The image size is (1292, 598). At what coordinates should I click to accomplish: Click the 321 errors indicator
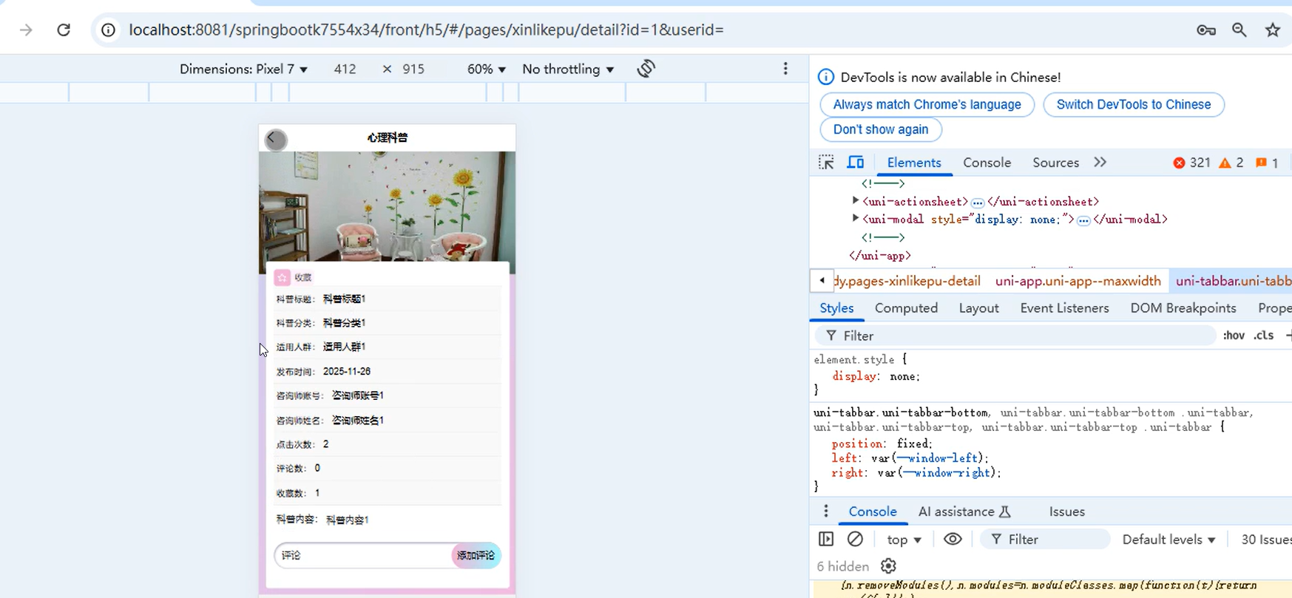point(1191,163)
